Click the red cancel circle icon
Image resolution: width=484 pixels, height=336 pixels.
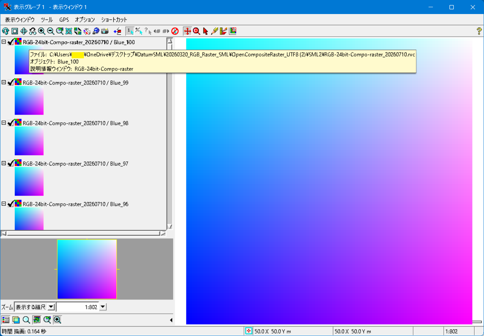175,31
